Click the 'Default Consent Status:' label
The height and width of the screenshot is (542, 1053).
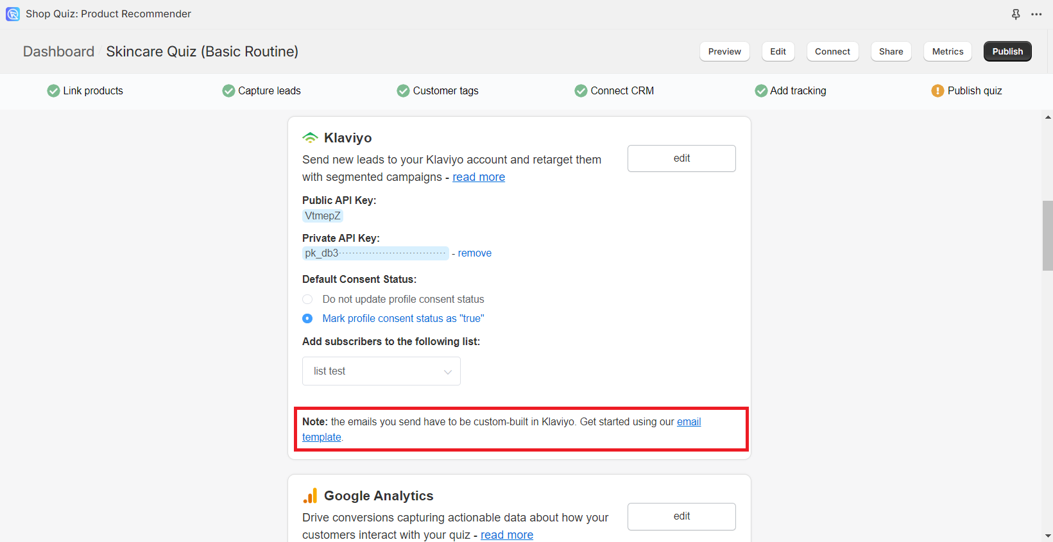[x=359, y=280]
